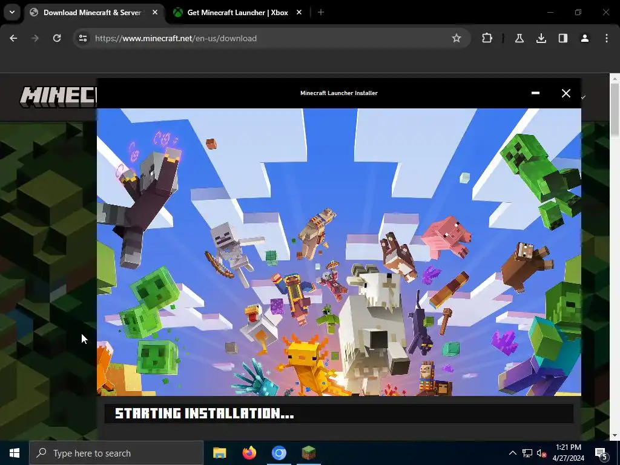Click the browser forward arrow

point(35,38)
